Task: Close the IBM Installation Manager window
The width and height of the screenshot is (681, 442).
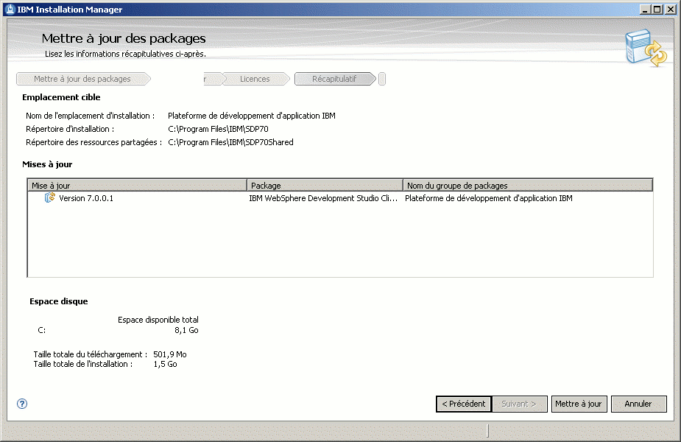Action: [x=671, y=9]
